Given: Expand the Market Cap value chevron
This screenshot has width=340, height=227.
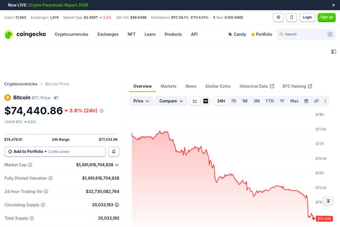Looking at the screenshot, I should [x=117, y=165].
